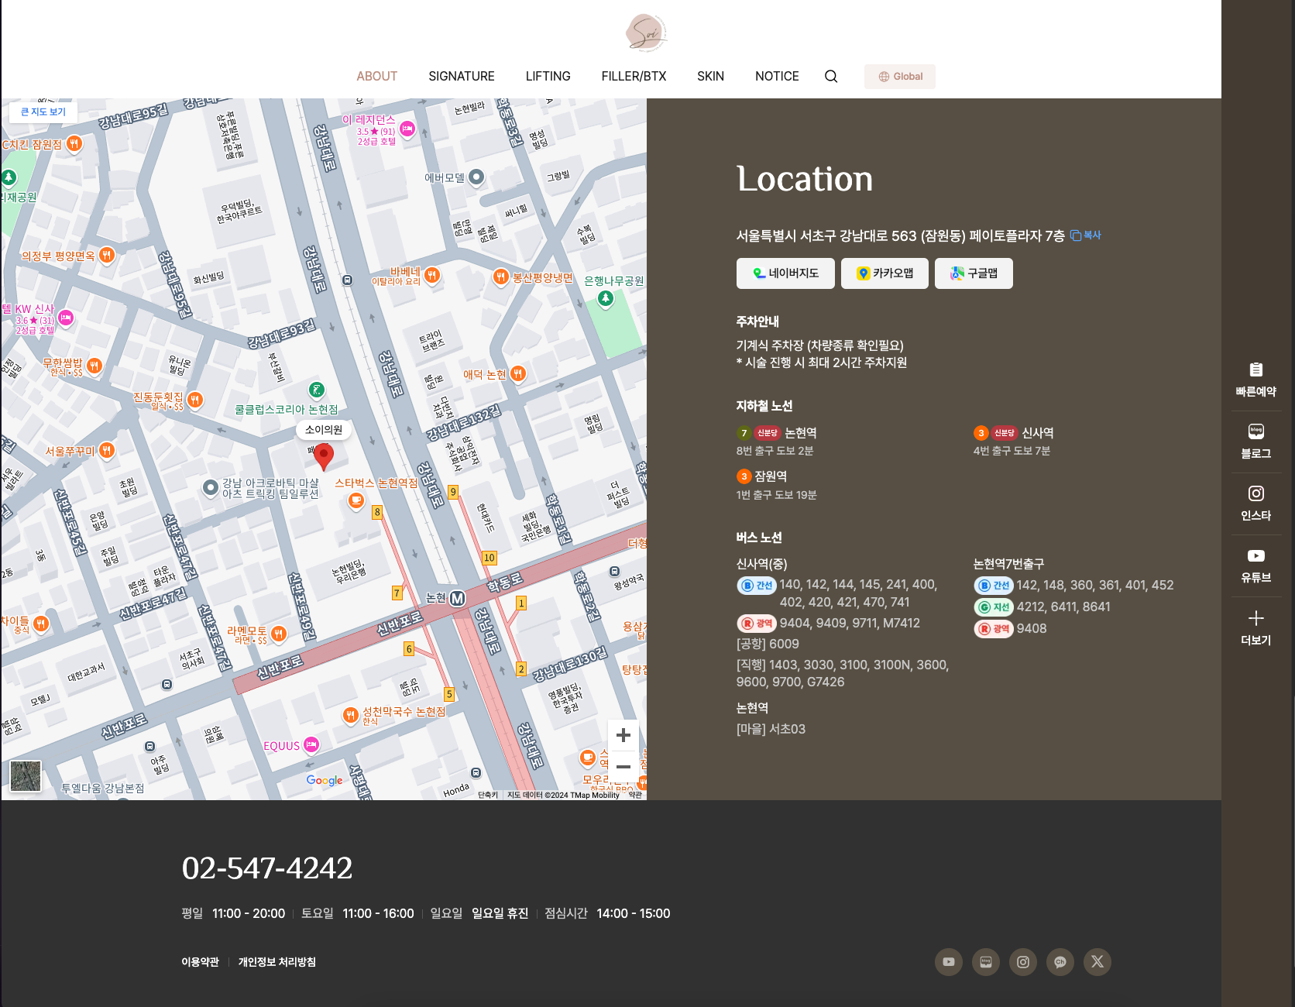This screenshot has height=1007, width=1295.
Task: Open the 이용약관 footer link
Action: pos(200,962)
